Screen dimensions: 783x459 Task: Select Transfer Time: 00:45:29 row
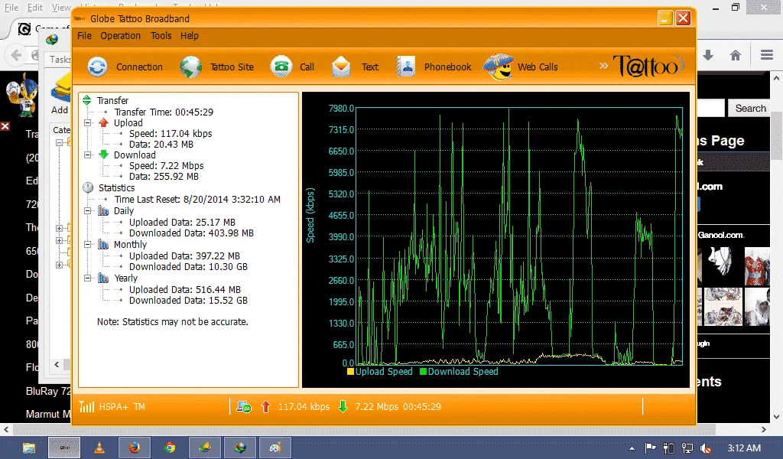click(164, 112)
